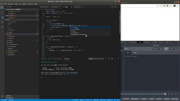Open the browser profile avatar

(x=174, y=6)
